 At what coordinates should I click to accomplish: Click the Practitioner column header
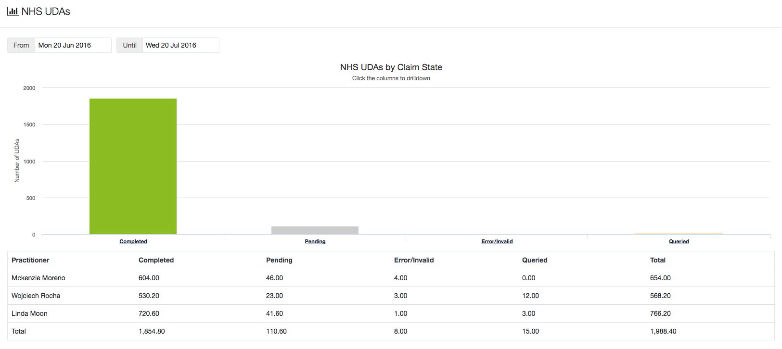[x=30, y=260]
